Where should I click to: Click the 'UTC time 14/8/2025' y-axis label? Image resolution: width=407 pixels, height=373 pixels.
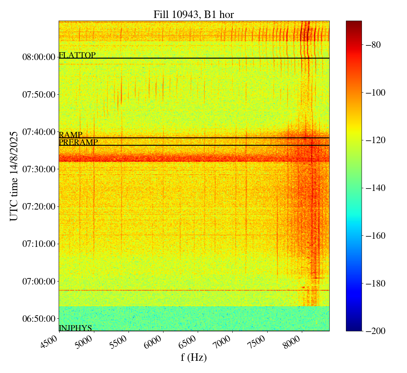tap(14, 176)
